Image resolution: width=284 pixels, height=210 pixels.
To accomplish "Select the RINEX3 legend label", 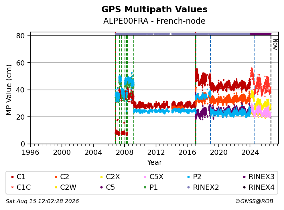I will (x=262, y=177).
